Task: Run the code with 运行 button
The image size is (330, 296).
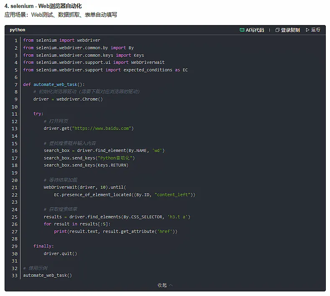Action: pyautogui.click(x=313, y=30)
